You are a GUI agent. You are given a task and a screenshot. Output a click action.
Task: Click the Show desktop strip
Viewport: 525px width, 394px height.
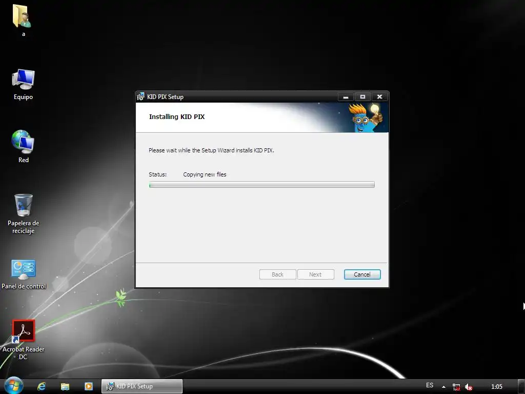521,386
